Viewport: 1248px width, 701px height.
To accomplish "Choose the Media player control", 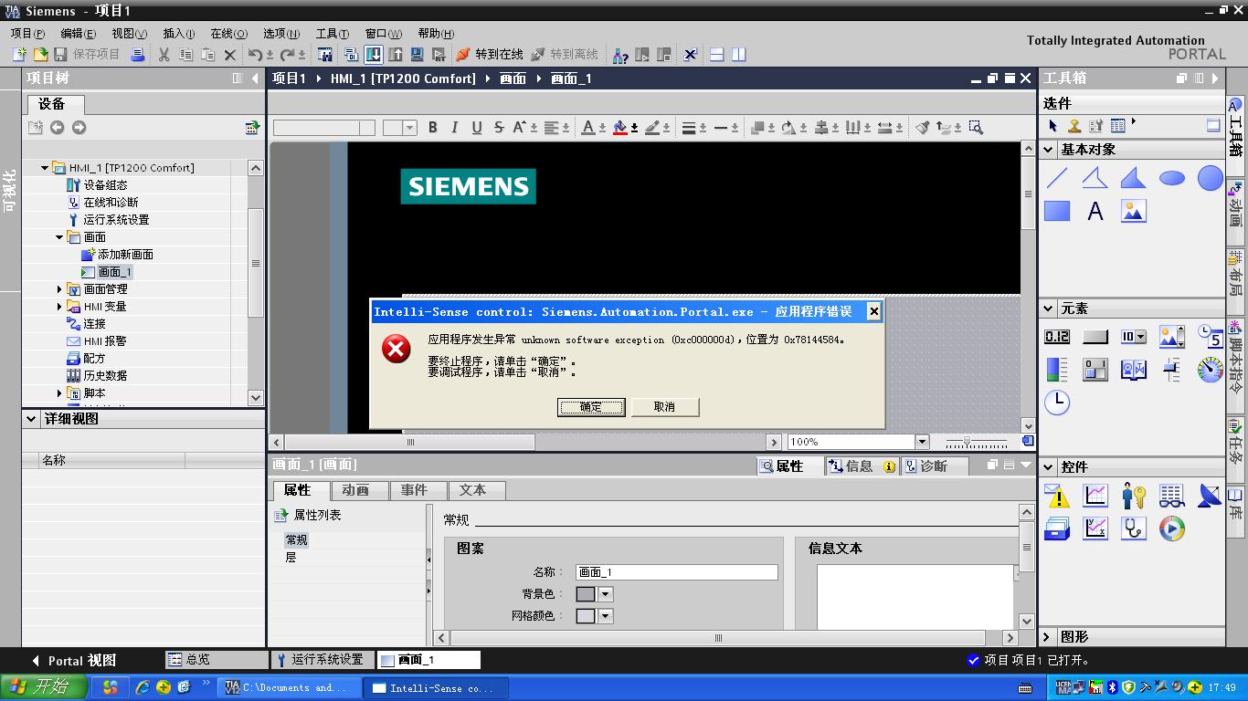I will click(x=1172, y=528).
